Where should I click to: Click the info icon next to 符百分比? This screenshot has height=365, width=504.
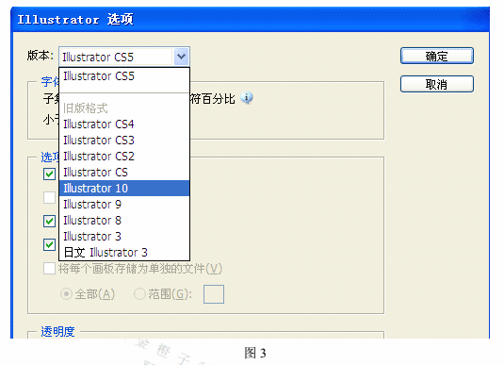tap(247, 97)
